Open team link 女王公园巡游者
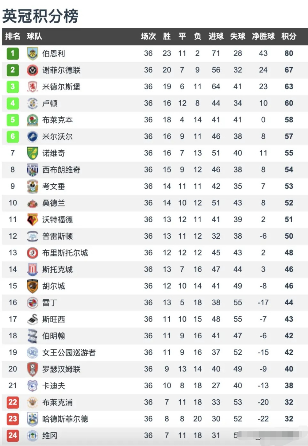Image resolution: width=308 pixels, height=446 pixels. pyautogui.click(x=69, y=353)
